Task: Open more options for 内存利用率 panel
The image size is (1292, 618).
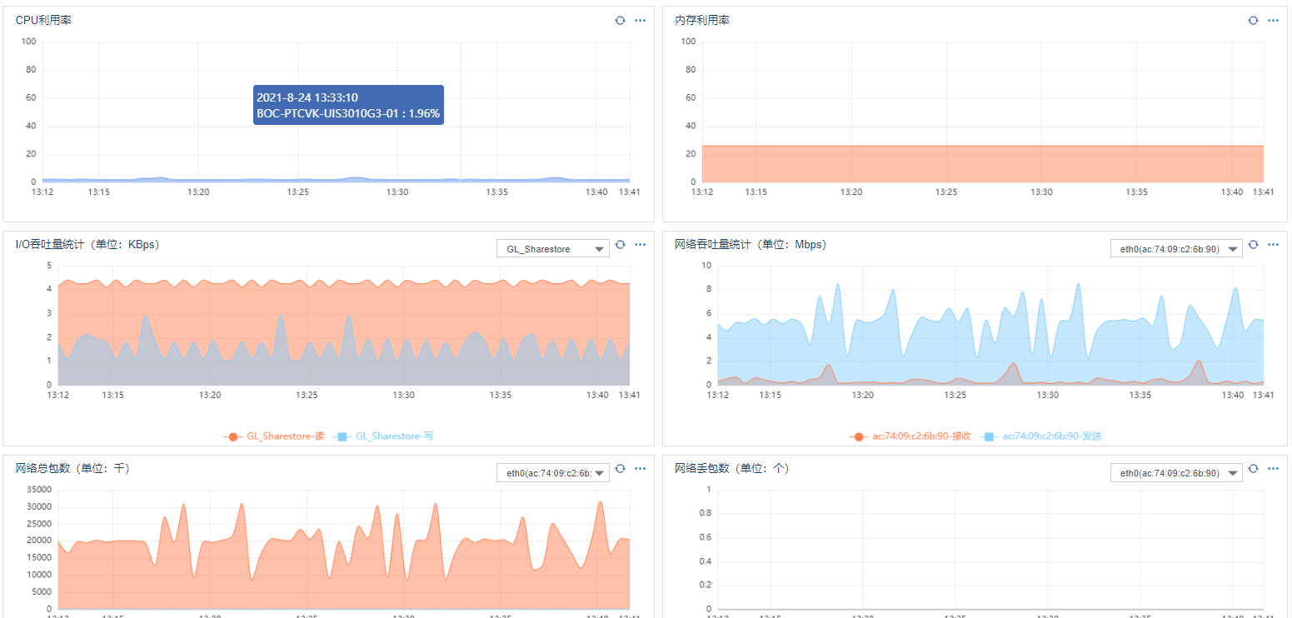Action: [x=1273, y=20]
